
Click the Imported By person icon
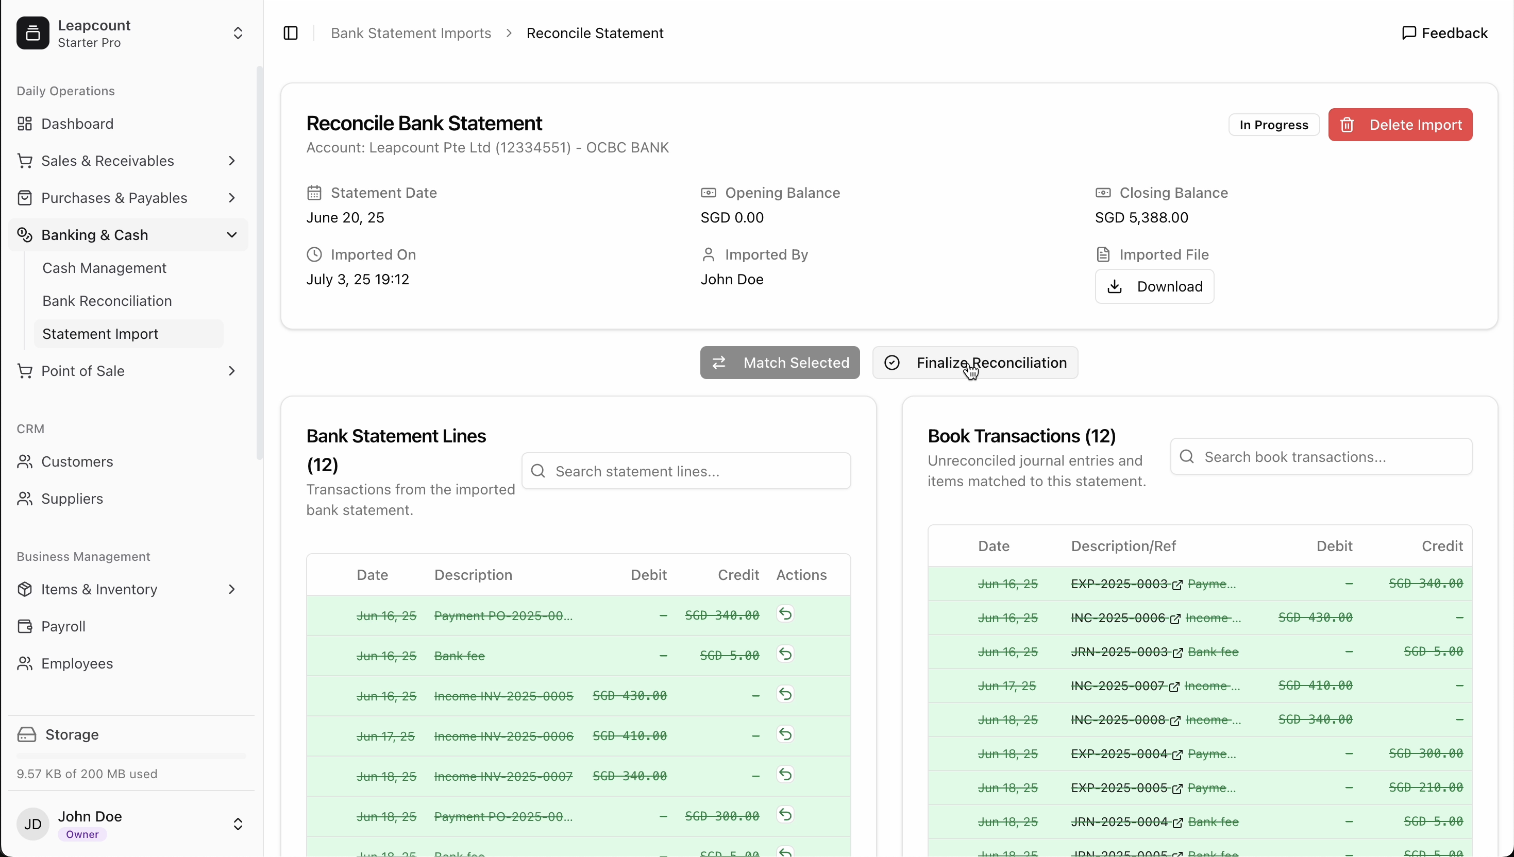[x=709, y=254]
